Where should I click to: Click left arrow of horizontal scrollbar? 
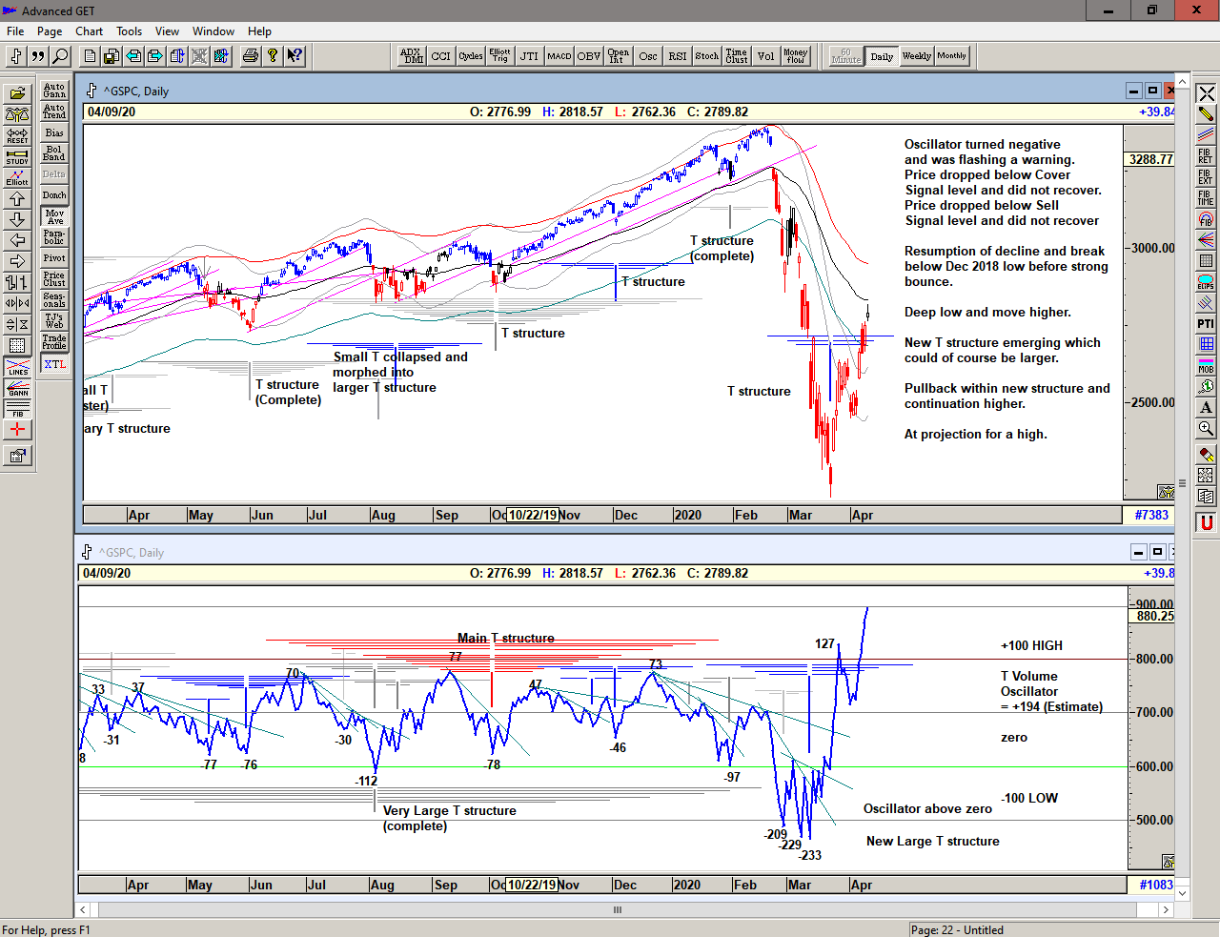(x=83, y=909)
